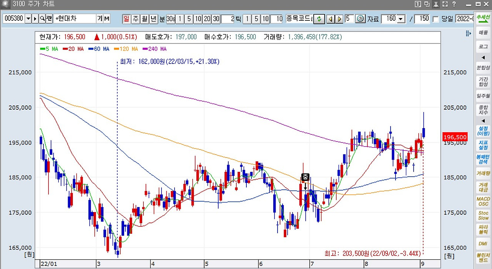Click first left-triangle collapse button in sidebar
This screenshot has height=269, width=492.
pos(483,57)
